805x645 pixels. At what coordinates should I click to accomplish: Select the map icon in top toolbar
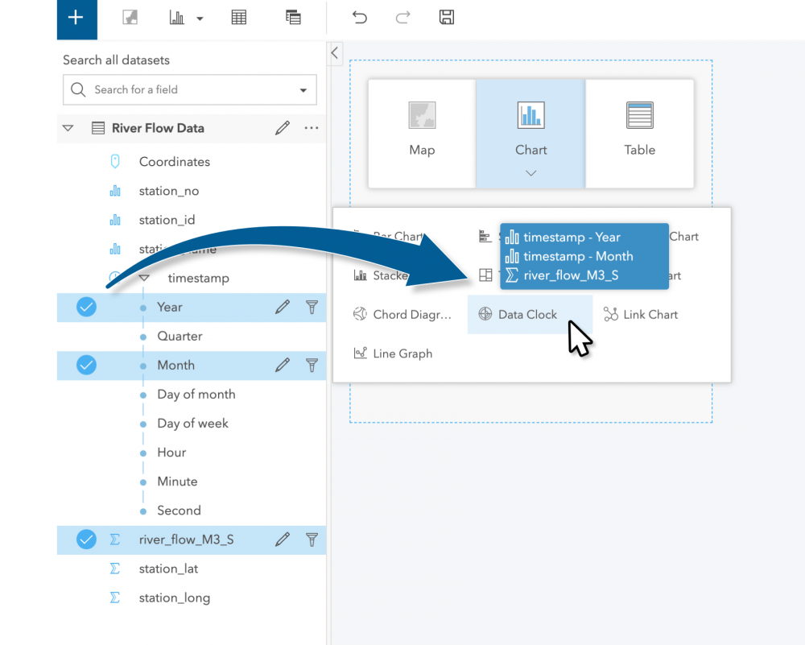(x=130, y=18)
